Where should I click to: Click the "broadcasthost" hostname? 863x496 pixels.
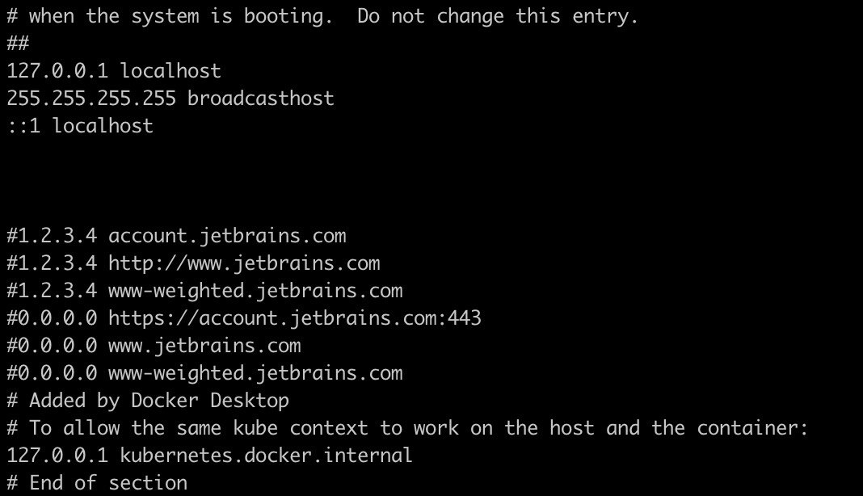coord(260,99)
